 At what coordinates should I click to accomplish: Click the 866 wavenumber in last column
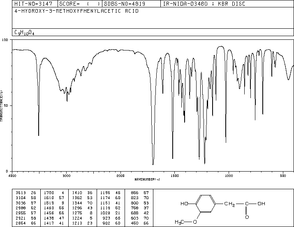click(x=134, y=193)
